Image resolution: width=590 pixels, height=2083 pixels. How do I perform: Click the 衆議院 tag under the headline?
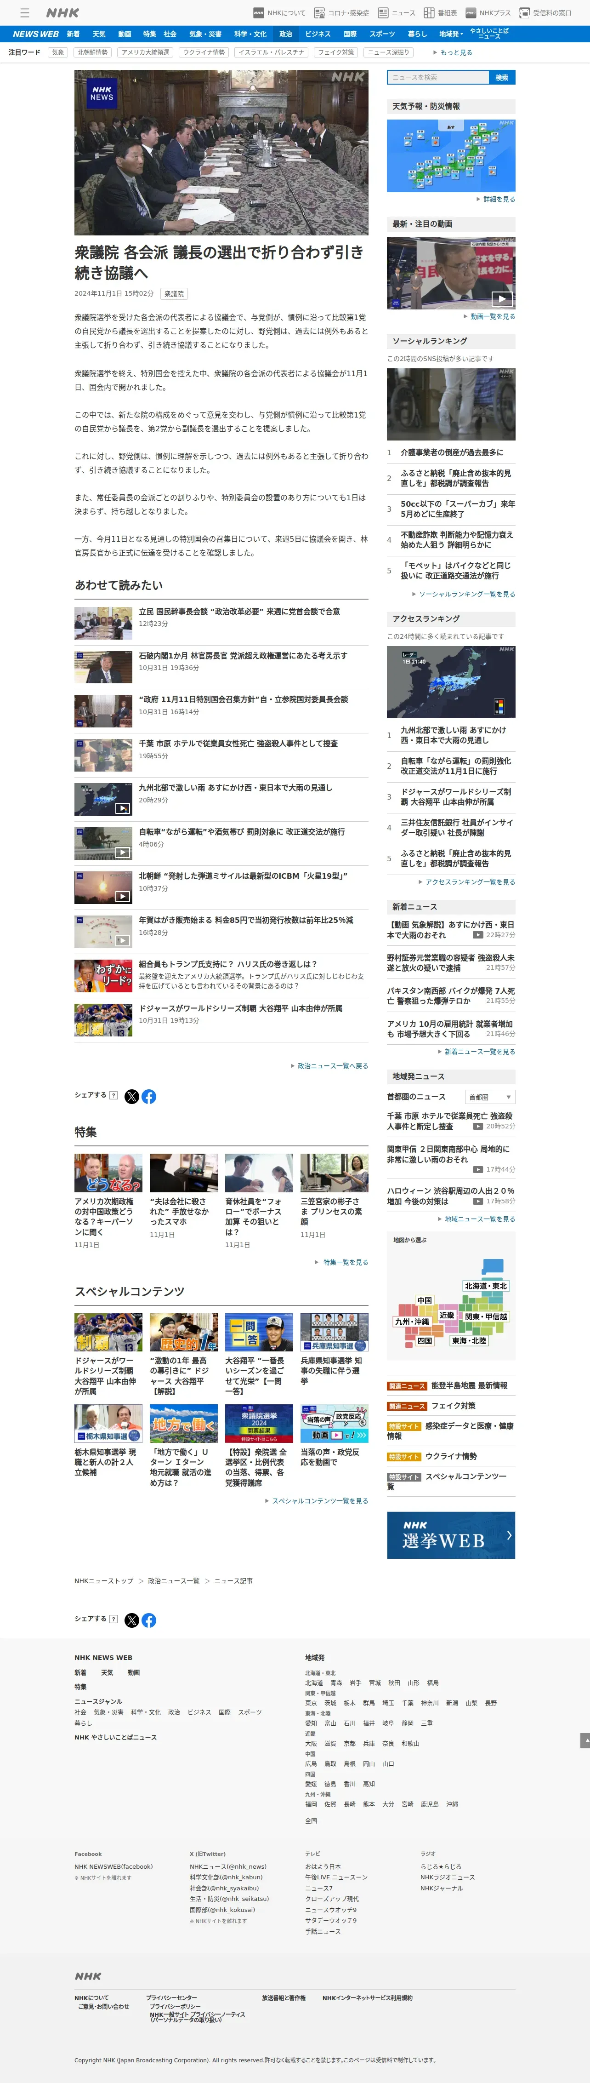pyautogui.click(x=174, y=294)
